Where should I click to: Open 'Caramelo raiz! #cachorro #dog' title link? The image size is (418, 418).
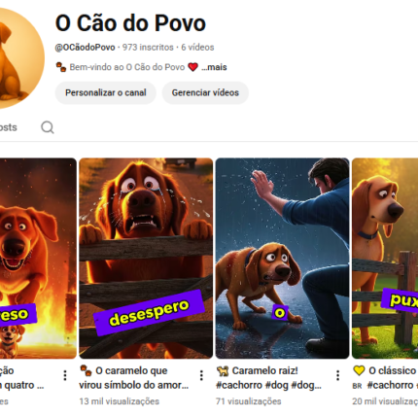(269, 378)
